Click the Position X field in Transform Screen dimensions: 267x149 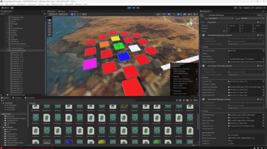pos(233,25)
